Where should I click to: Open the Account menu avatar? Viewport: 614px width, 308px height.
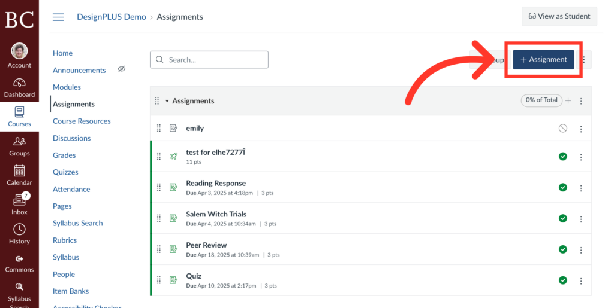click(19, 51)
